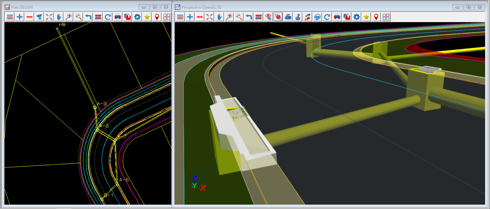The width and height of the screenshot is (490, 209).
Task: Click the blue funnel icon in Plan toolbar
Action: [x=39, y=17]
